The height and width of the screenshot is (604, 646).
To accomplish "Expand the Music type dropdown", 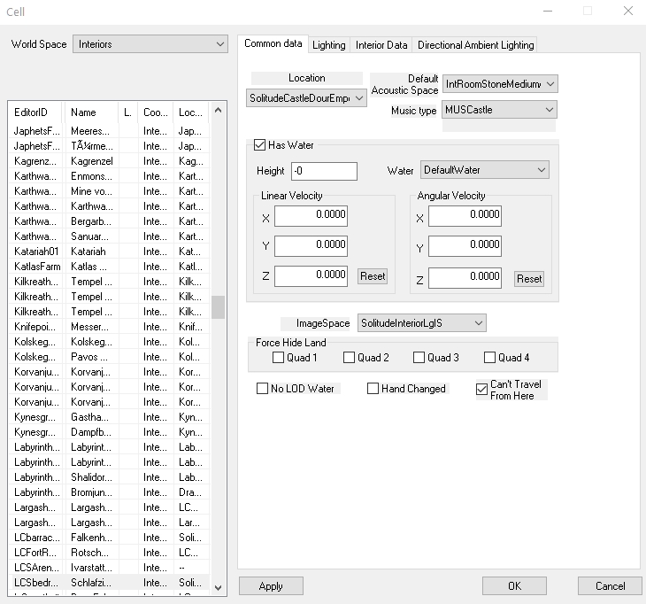I will tap(498, 110).
